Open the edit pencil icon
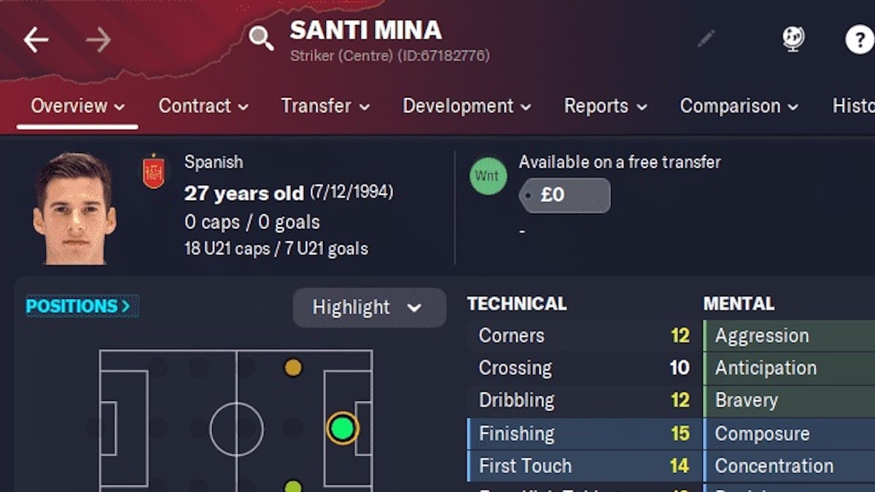This screenshot has width=875, height=492. (707, 38)
